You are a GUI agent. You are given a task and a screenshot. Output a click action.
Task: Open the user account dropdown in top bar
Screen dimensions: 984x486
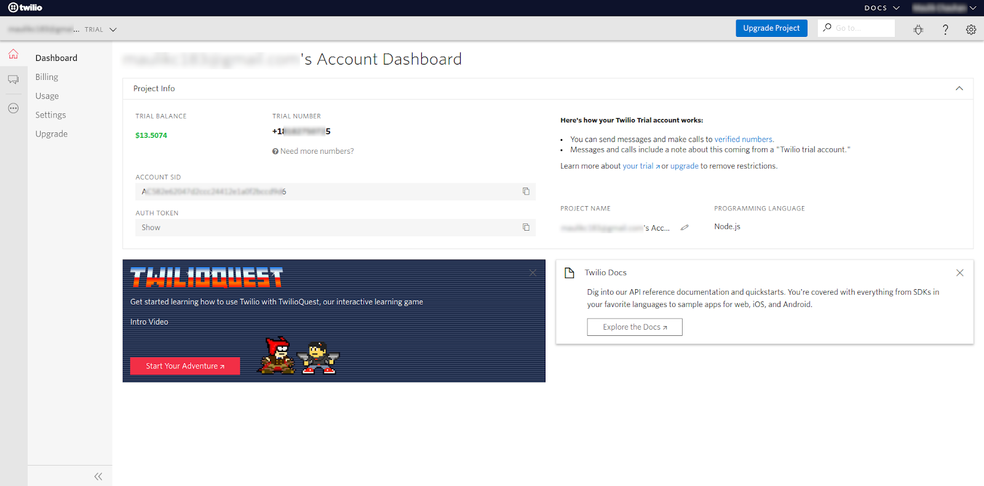tap(944, 8)
